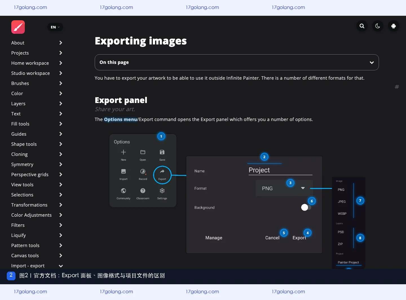Image resolution: width=406 pixels, height=300 pixels.
Task: Expand the About sidebar section
Action: click(61, 43)
